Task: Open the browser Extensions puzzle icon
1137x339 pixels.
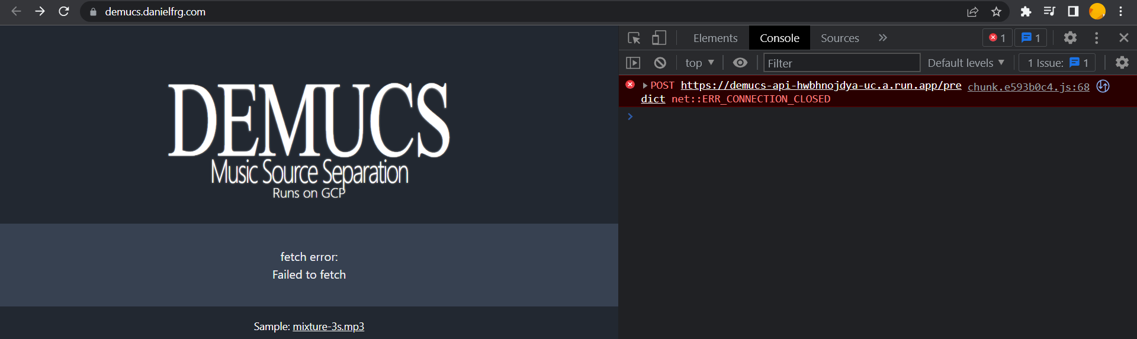Action: [x=1026, y=12]
